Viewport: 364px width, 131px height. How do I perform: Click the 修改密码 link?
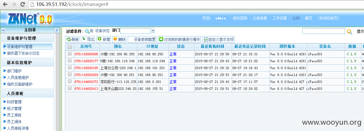(x=240, y=18)
